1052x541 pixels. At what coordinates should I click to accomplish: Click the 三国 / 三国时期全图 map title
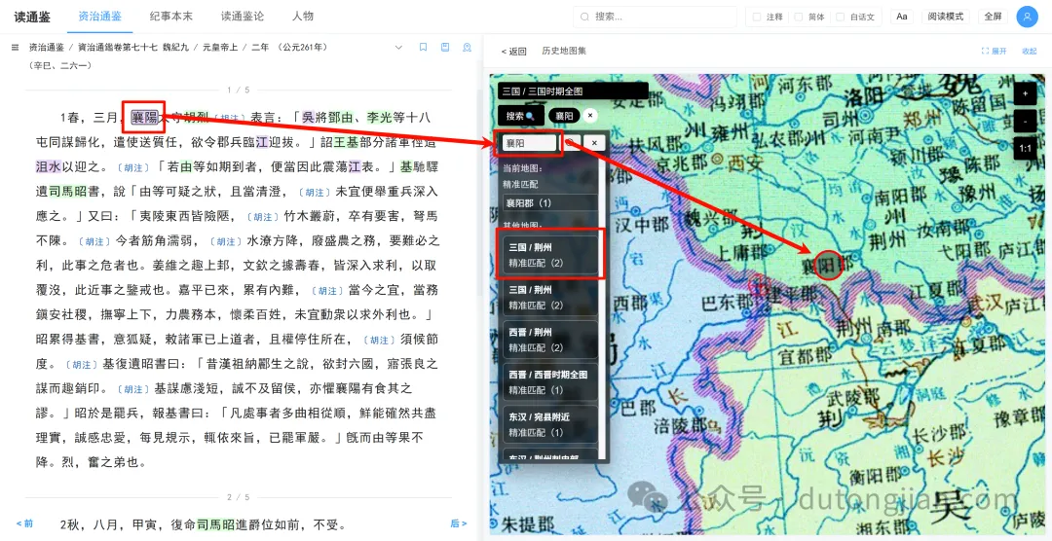[x=573, y=90]
